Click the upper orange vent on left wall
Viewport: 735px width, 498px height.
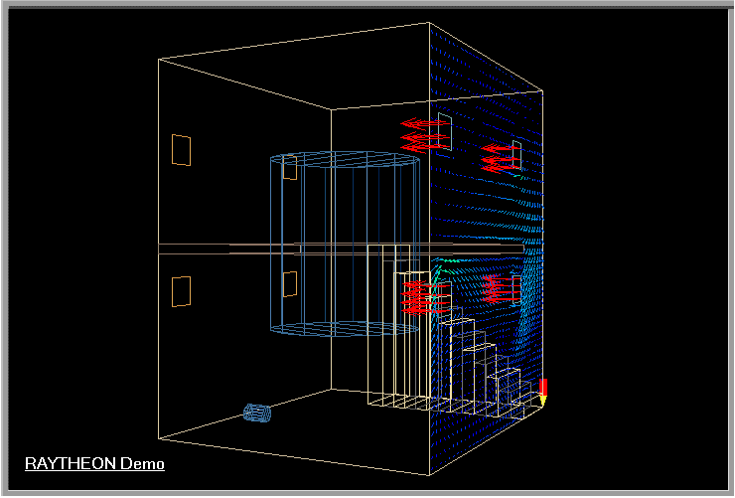(x=181, y=149)
